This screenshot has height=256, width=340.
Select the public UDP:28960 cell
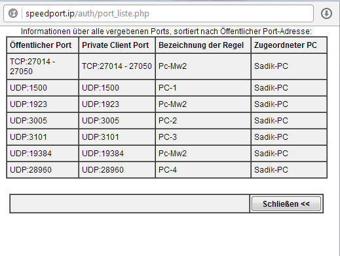[x=43, y=170]
